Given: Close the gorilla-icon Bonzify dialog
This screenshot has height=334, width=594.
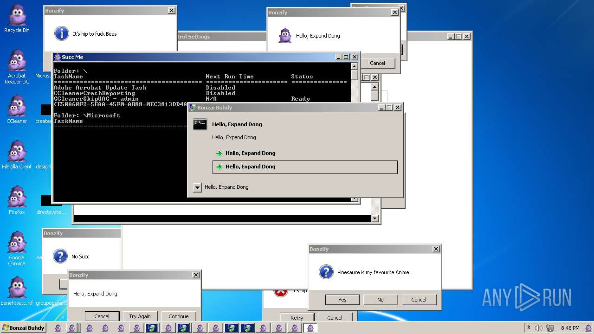Looking at the screenshot, I should coord(395,13).
